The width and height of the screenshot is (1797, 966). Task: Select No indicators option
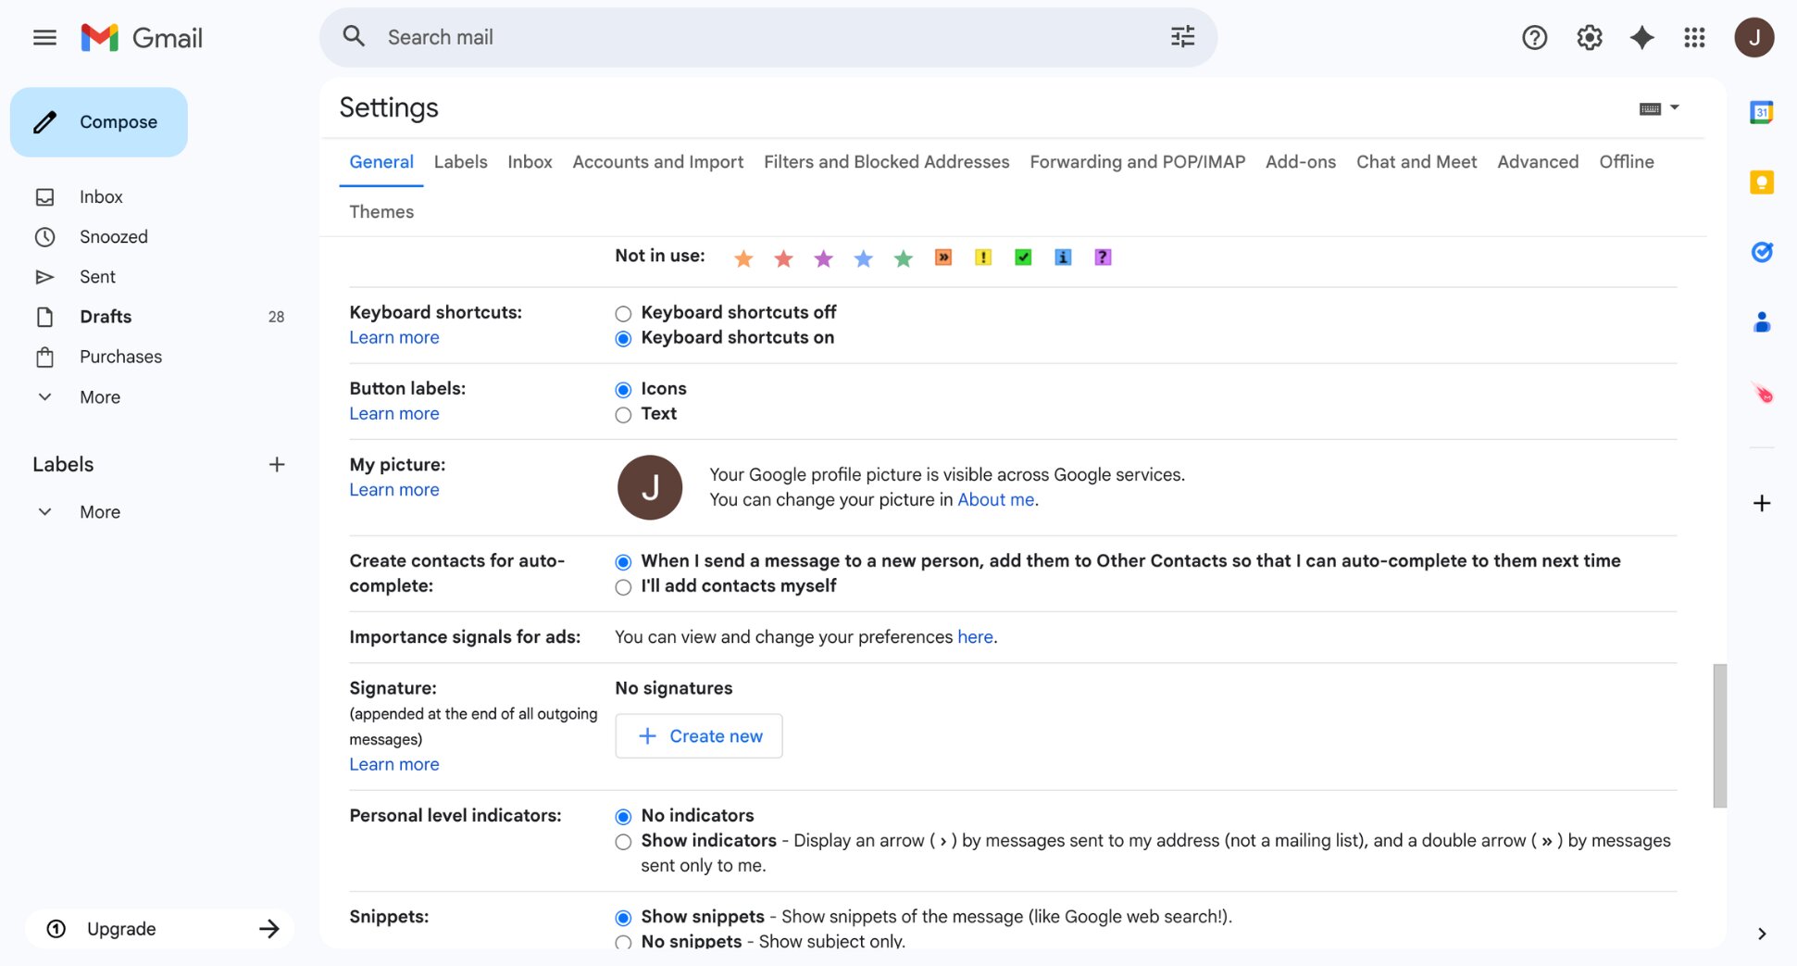[x=623, y=817]
